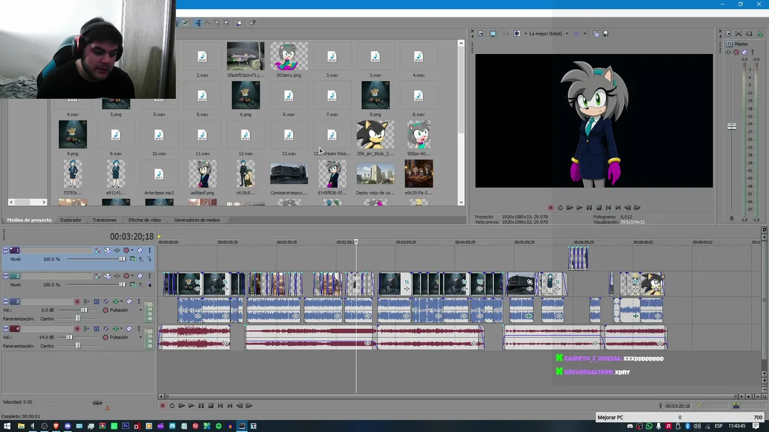This screenshot has height=432, width=769.
Task: Mute video track 2
Action: (140, 276)
